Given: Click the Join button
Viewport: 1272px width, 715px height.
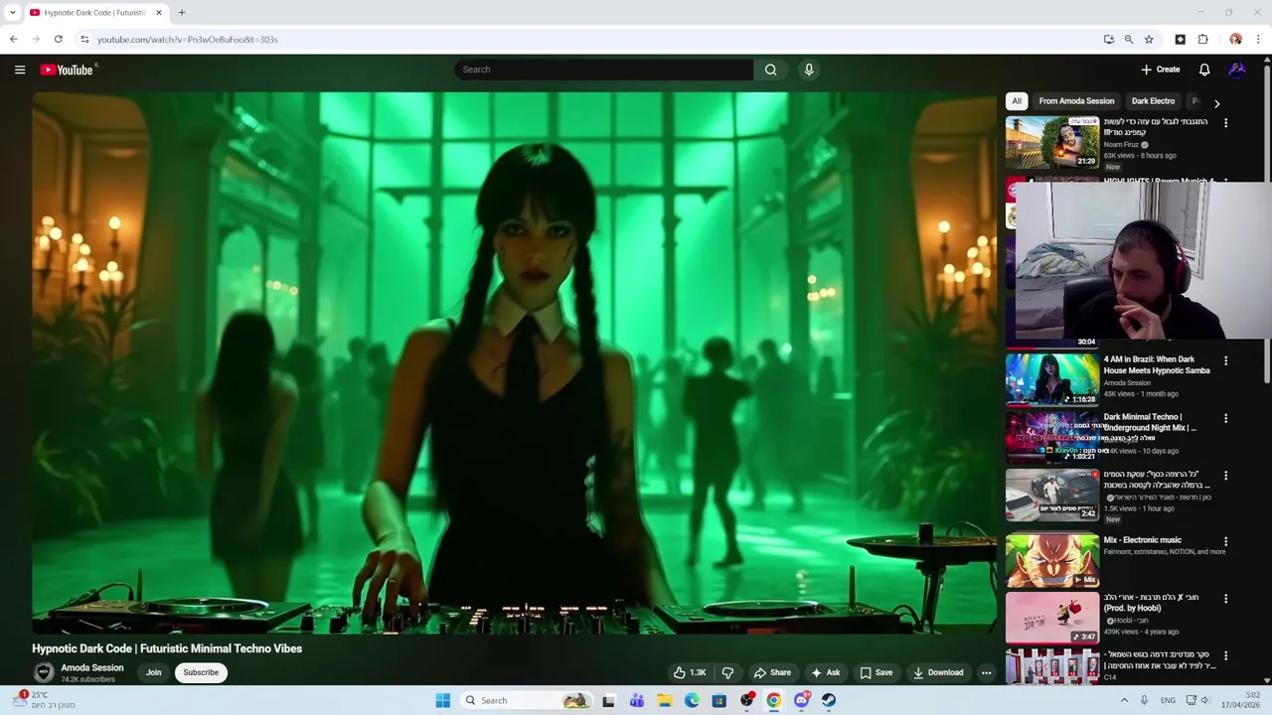Looking at the screenshot, I should (153, 672).
